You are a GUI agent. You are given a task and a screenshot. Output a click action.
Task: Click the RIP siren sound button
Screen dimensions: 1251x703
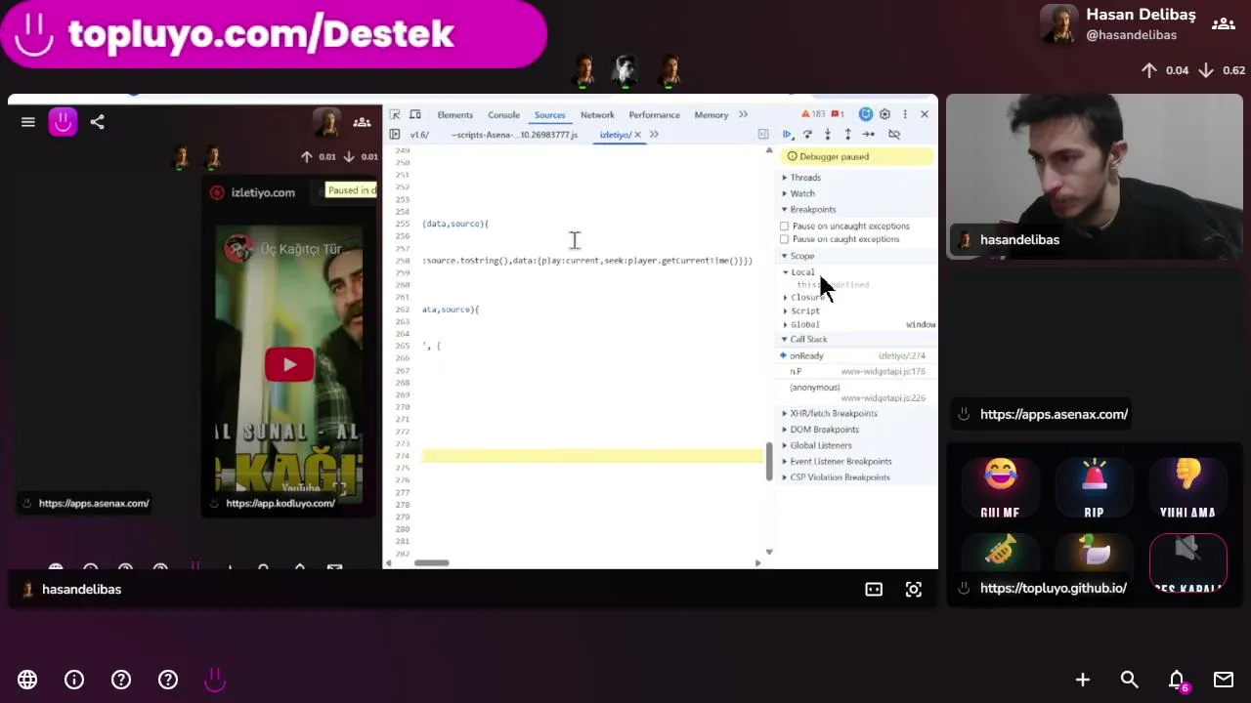pos(1094,489)
